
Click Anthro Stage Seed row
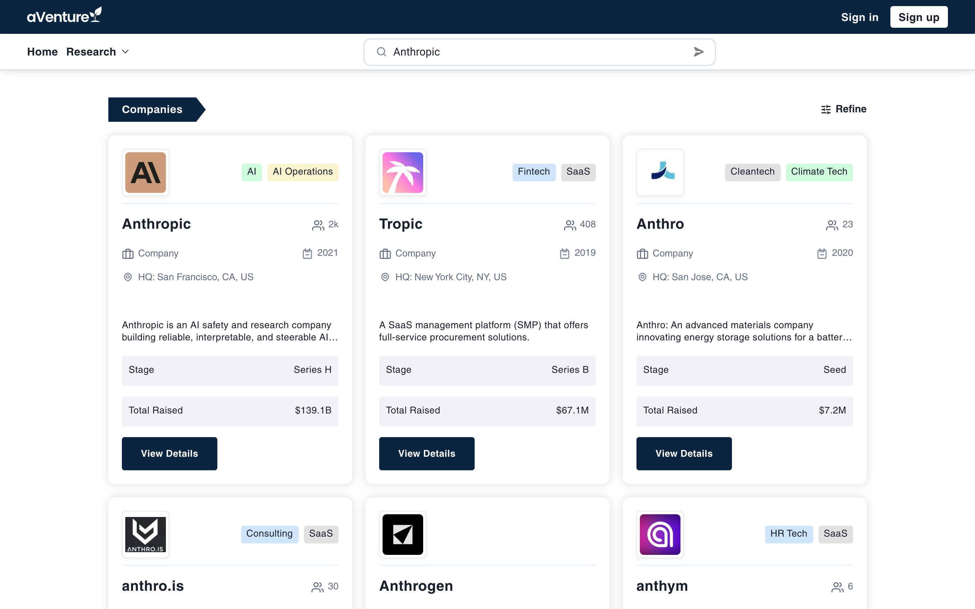pos(744,370)
